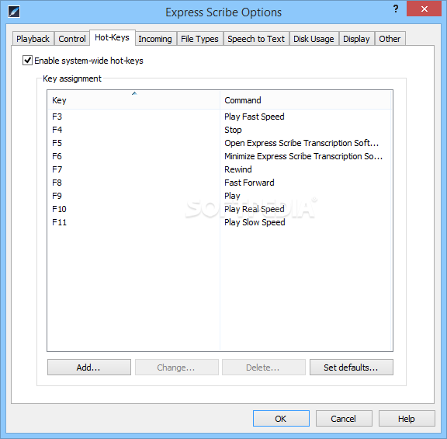Click Open Express Scribe Transcription Soft... command
The image size is (447, 439).
302,143
